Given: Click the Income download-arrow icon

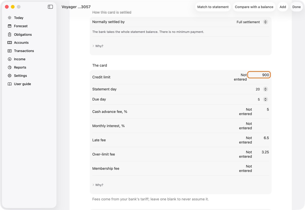Looking at the screenshot, I should 10,59.
